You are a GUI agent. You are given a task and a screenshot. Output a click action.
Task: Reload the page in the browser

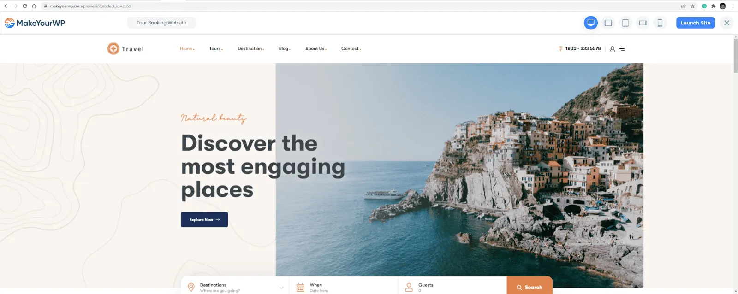point(24,6)
